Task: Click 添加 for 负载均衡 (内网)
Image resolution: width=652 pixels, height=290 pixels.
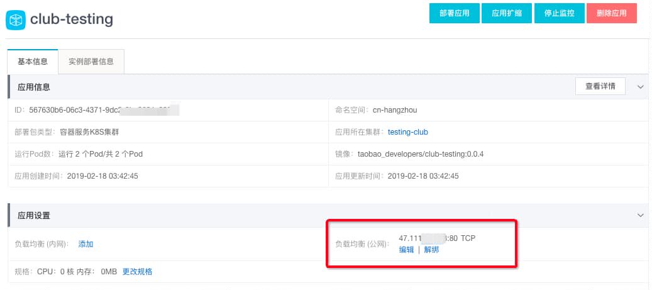Action: click(86, 244)
